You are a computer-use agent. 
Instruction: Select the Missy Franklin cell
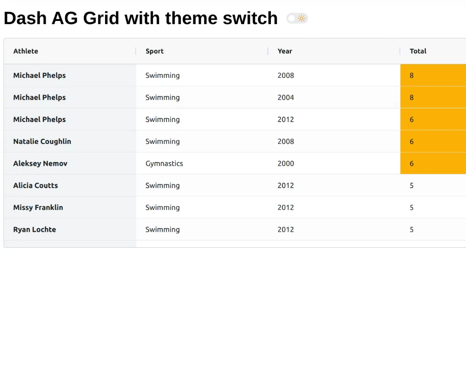tap(38, 207)
